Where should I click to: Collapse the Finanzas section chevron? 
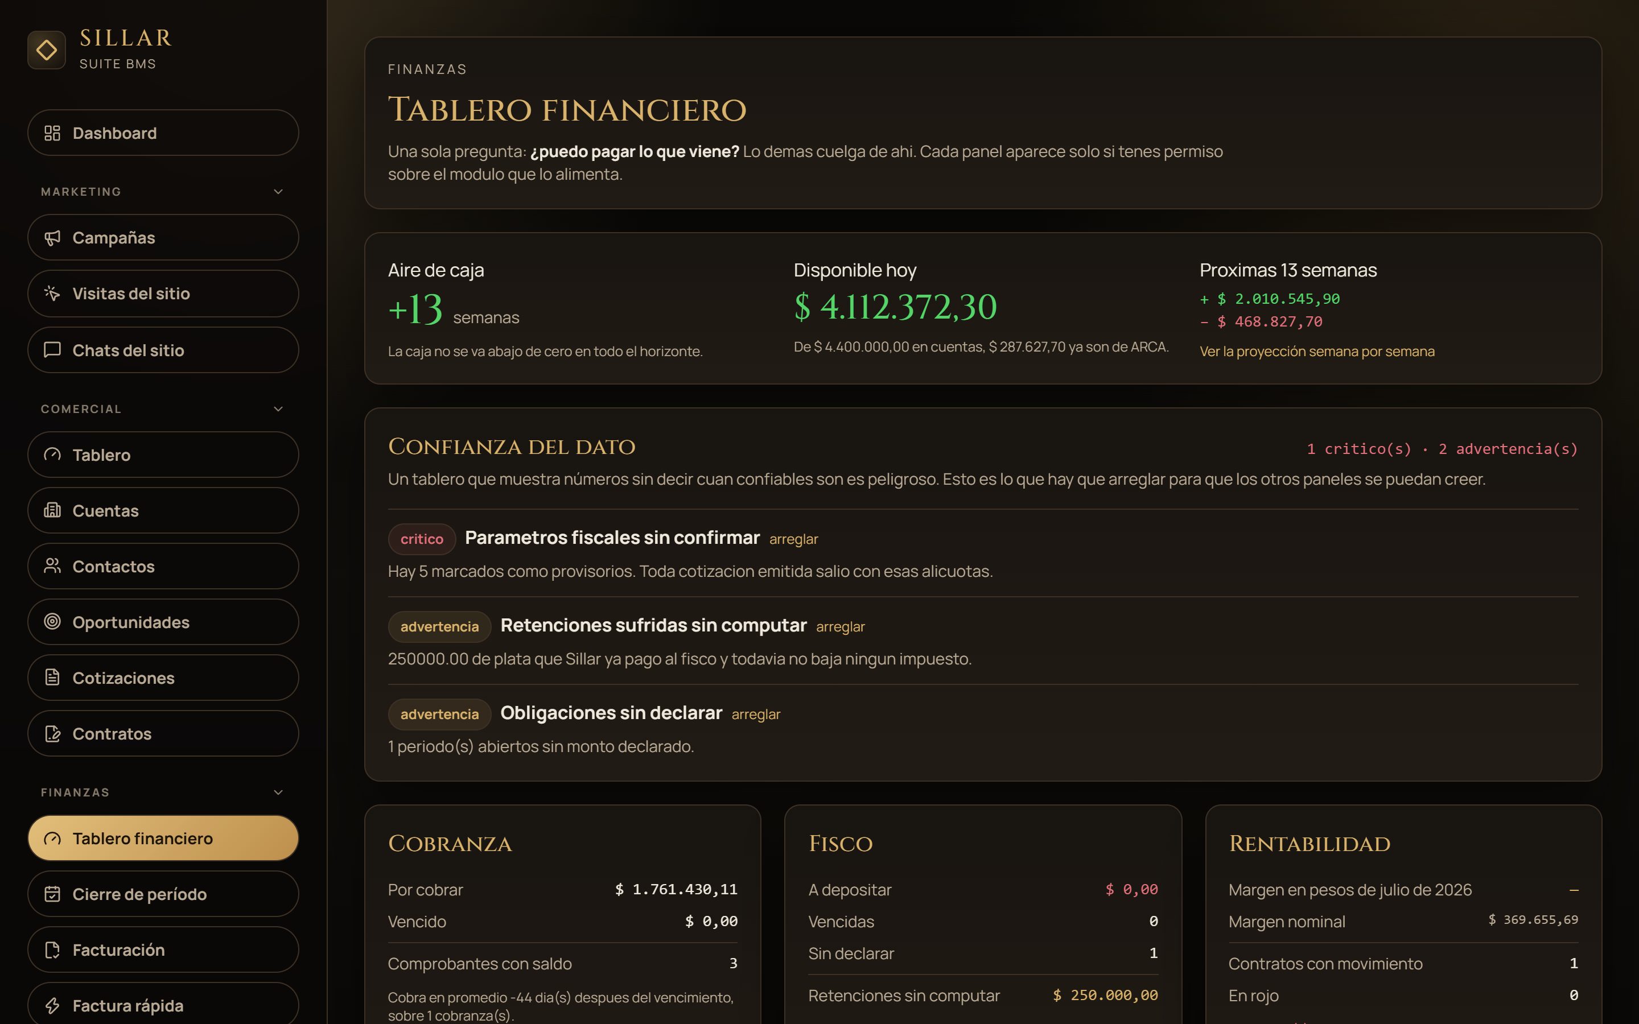[x=278, y=792]
